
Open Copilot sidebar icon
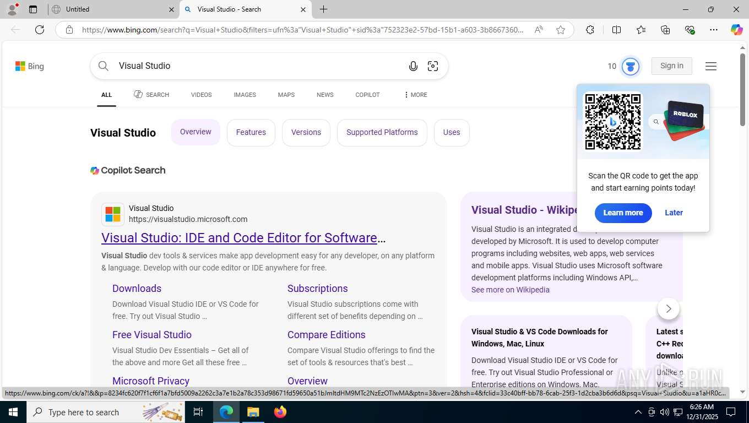pyautogui.click(x=737, y=30)
